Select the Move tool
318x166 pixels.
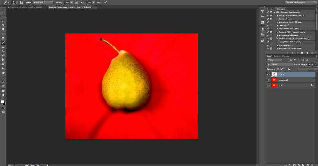pos(3,12)
